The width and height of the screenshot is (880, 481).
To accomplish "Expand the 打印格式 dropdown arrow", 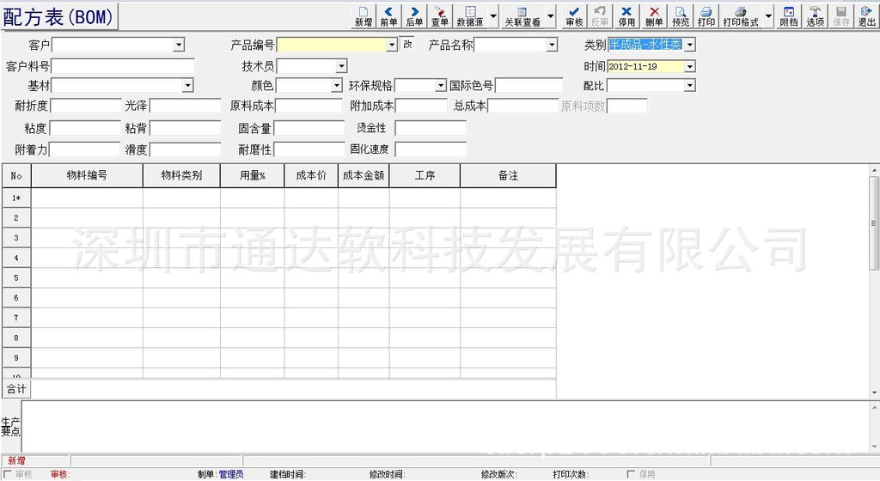I will point(768,16).
